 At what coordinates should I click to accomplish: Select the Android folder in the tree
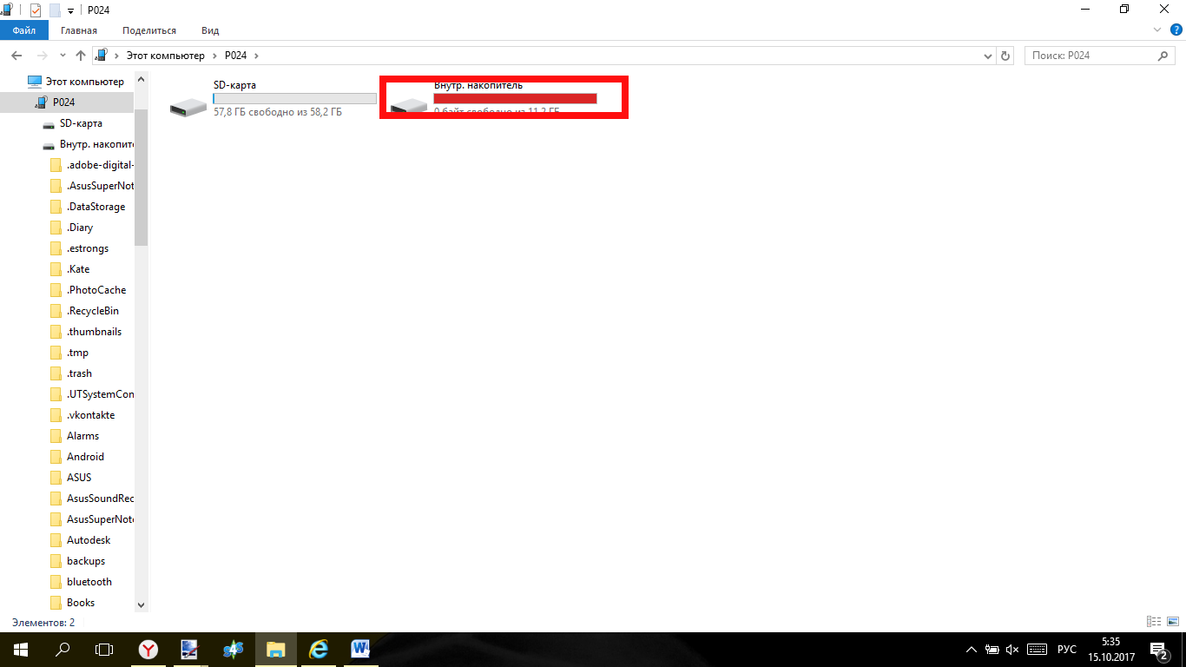pos(85,457)
